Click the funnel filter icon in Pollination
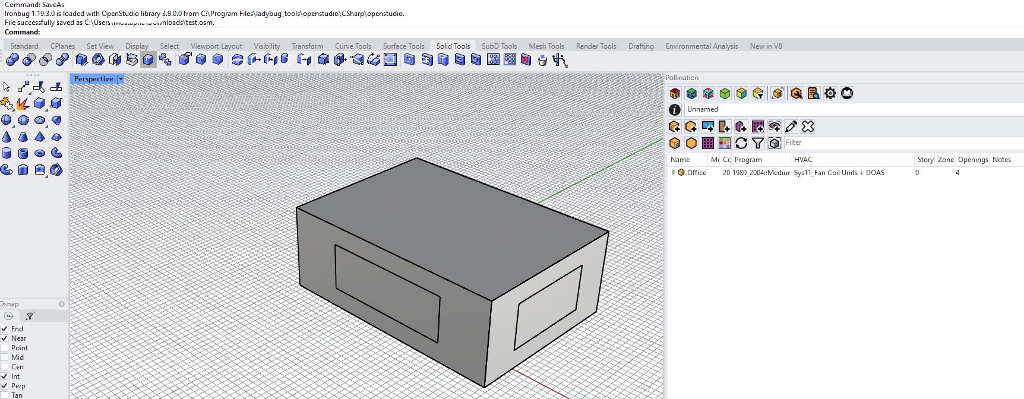 coord(757,143)
